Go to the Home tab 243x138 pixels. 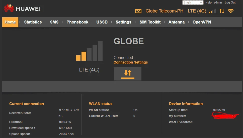(10, 22)
